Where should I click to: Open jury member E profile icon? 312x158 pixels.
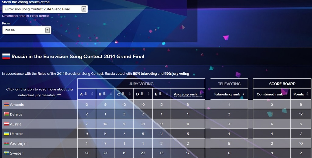click(160, 94)
